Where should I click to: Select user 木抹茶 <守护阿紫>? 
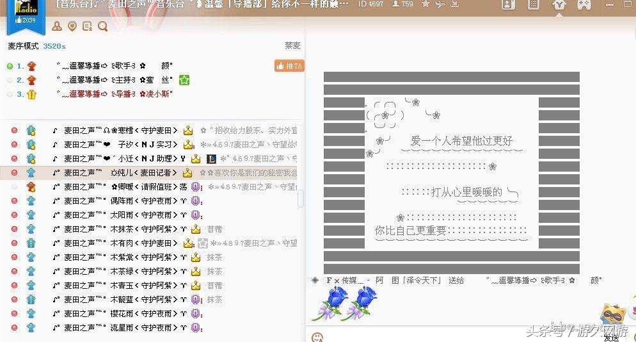(120, 229)
